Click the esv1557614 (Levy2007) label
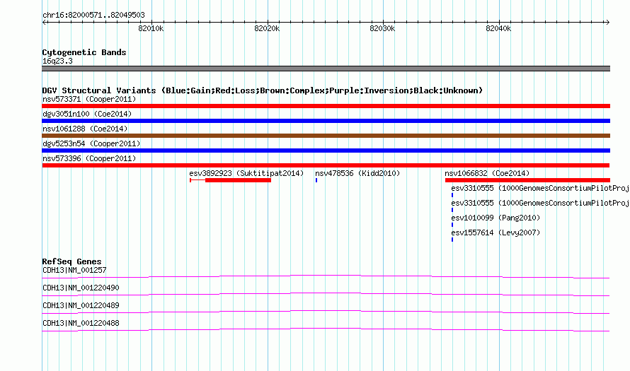This screenshot has width=630, height=371. pos(496,232)
